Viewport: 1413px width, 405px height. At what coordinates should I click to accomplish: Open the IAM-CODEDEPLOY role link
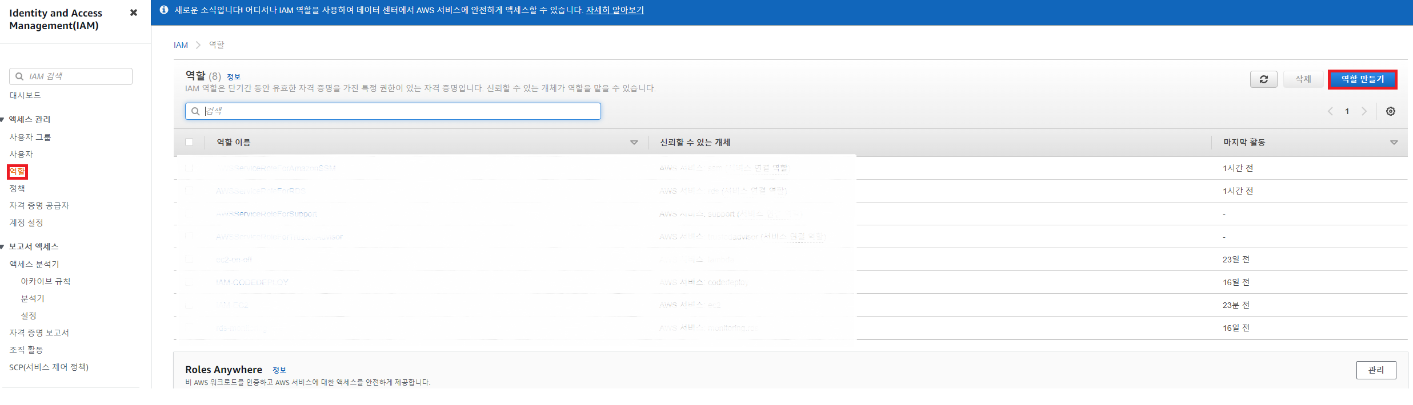252,282
